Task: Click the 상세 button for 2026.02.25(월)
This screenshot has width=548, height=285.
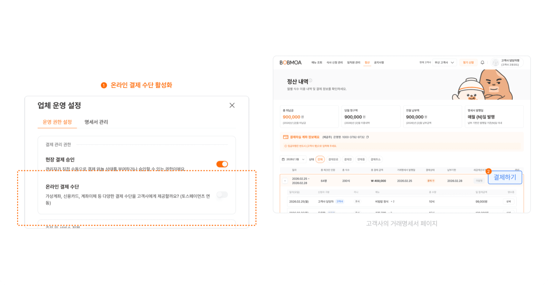Action: (508, 202)
